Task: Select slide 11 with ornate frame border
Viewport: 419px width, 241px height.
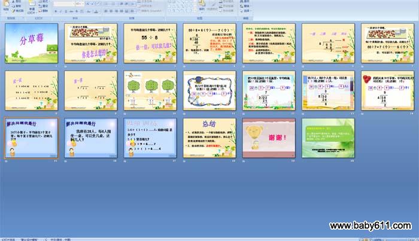Action: pyautogui.click(x=209, y=90)
